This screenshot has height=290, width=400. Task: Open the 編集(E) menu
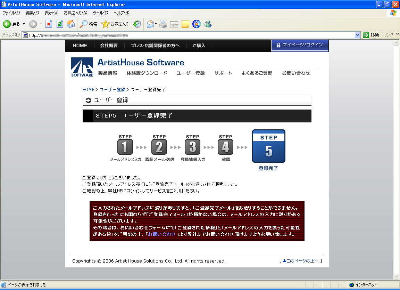[32, 13]
